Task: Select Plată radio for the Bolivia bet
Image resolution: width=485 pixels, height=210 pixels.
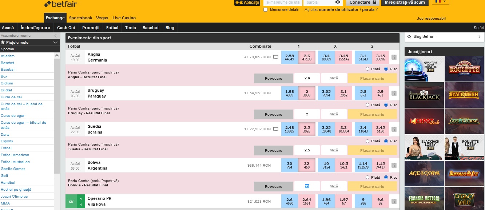Action: click(367, 177)
